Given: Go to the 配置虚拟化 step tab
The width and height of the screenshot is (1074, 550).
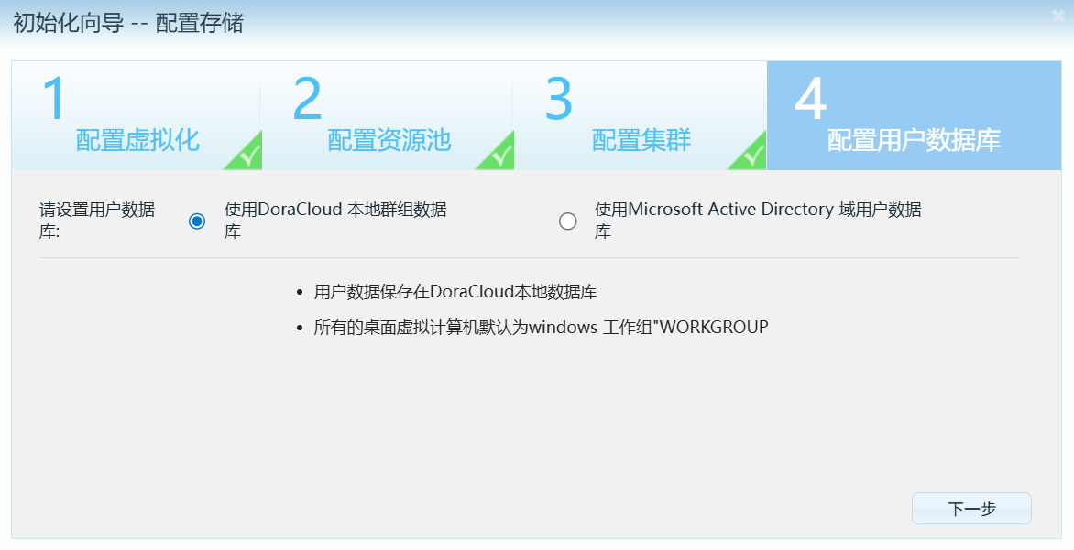Looking at the screenshot, I should pyautogui.click(x=137, y=140).
